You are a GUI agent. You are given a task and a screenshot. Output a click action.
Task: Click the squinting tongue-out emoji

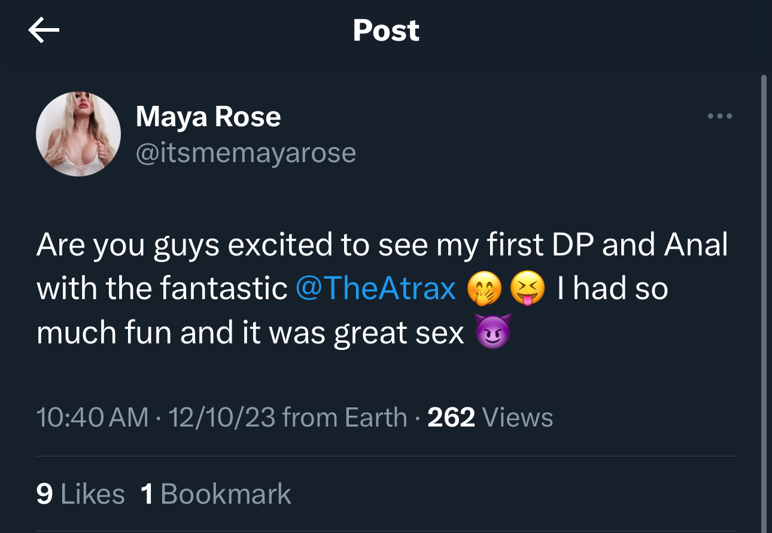coord(527,290)
